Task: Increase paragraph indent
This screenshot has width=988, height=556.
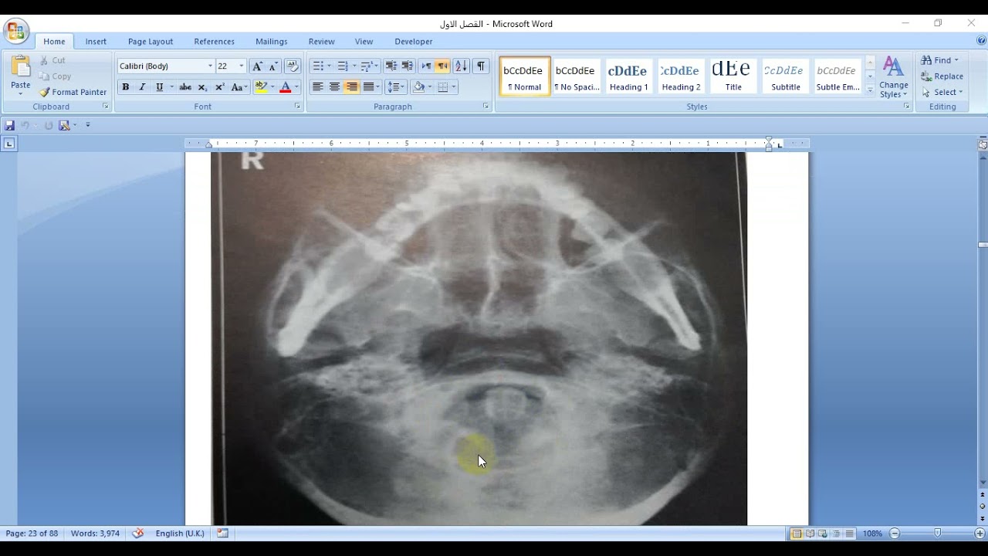Action: (408, 66)
